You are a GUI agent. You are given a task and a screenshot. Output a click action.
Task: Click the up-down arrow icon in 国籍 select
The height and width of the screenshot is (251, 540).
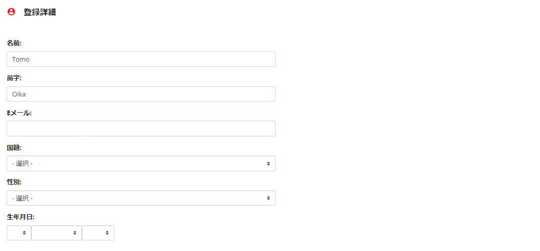268,164
